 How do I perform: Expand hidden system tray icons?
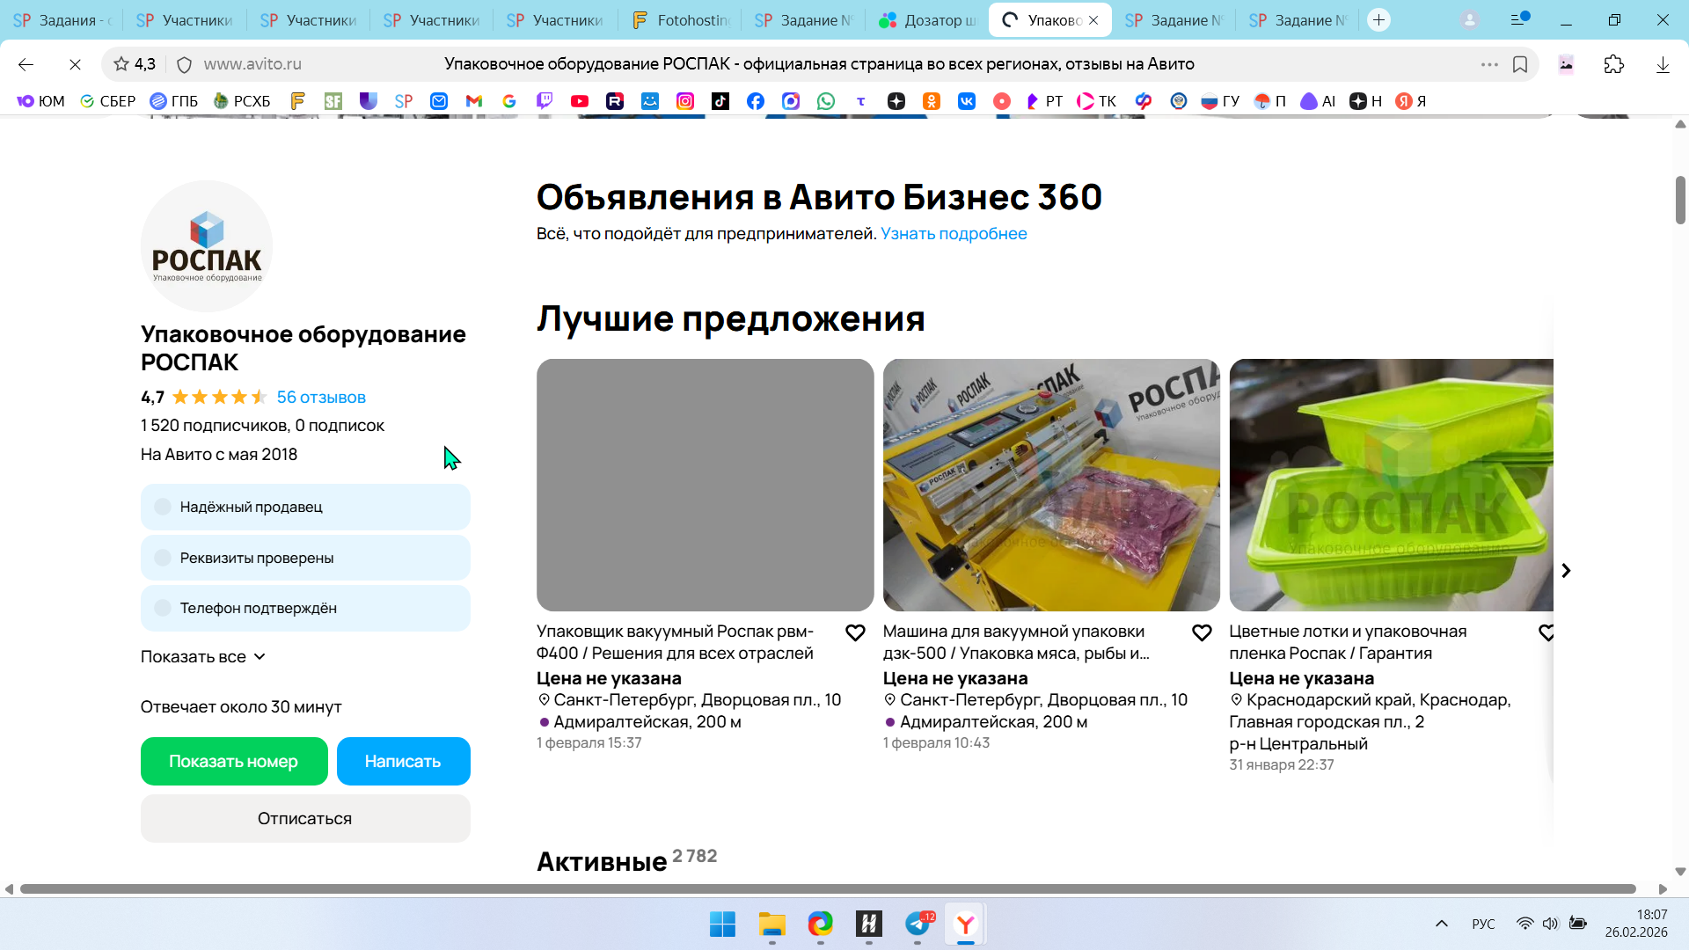(1441, 924)
